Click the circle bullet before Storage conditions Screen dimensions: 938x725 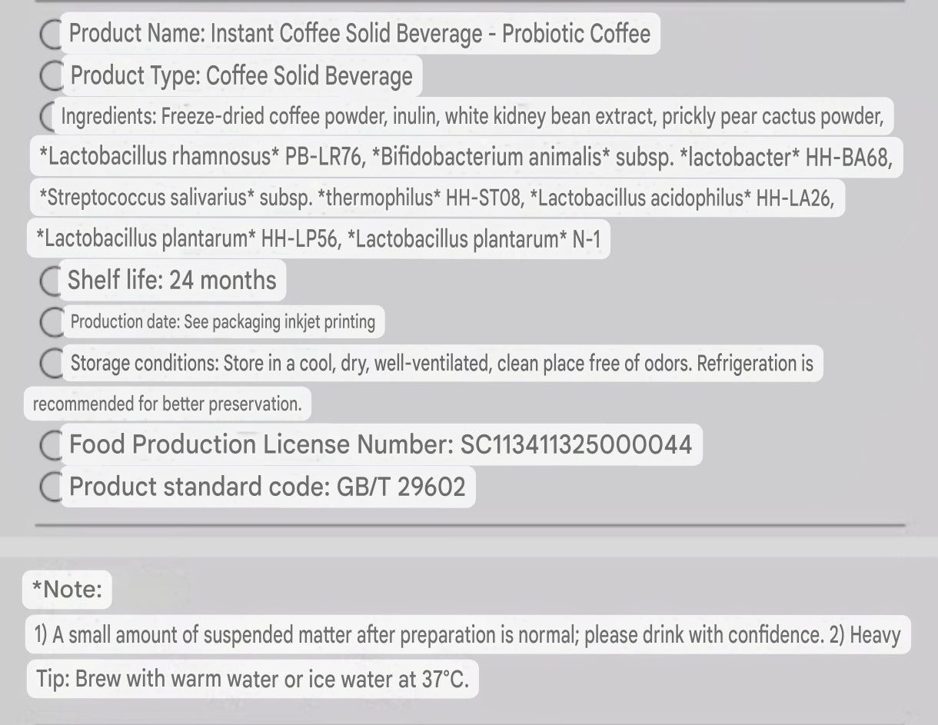(51, 363)
